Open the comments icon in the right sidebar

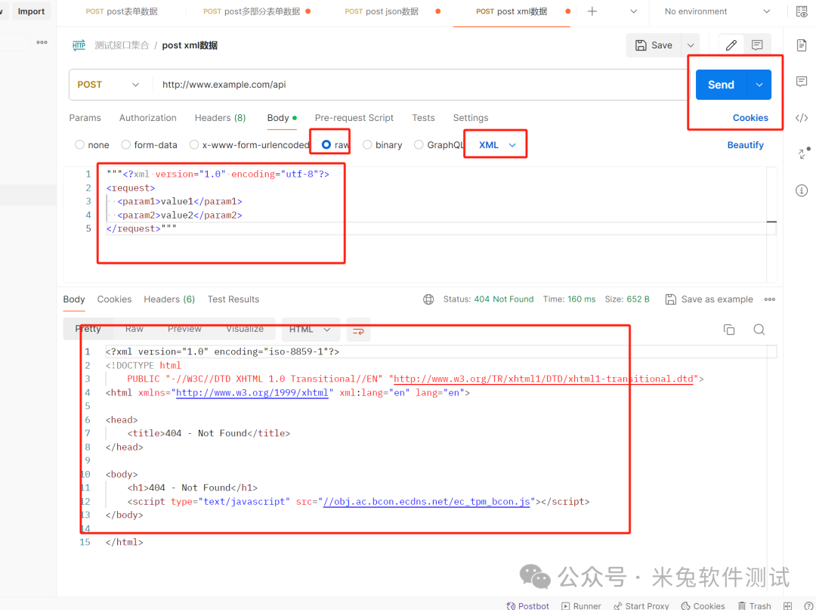tap(802, 81)
